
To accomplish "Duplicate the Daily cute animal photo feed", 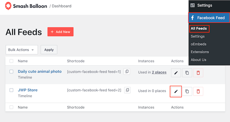I will coord(187,73).
